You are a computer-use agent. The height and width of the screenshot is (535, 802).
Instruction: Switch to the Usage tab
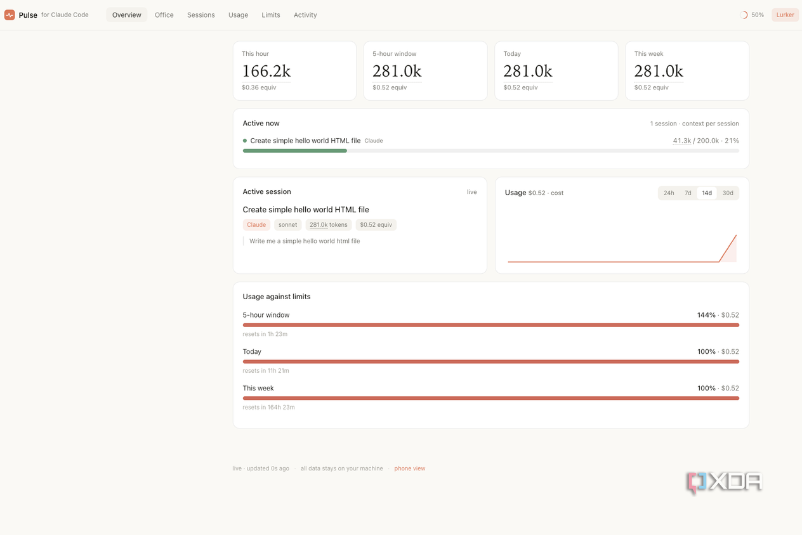click(239, 15)
